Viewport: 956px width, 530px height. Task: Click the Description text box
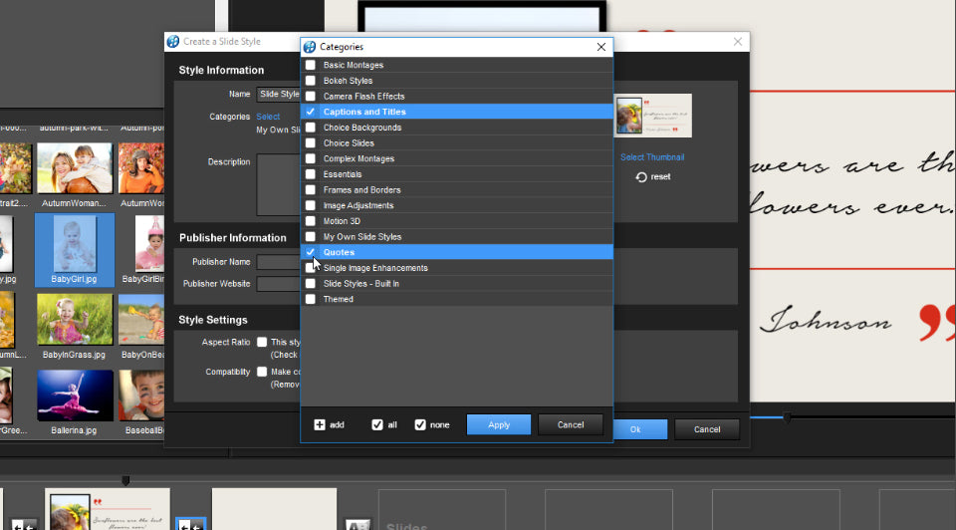[278, 184]
